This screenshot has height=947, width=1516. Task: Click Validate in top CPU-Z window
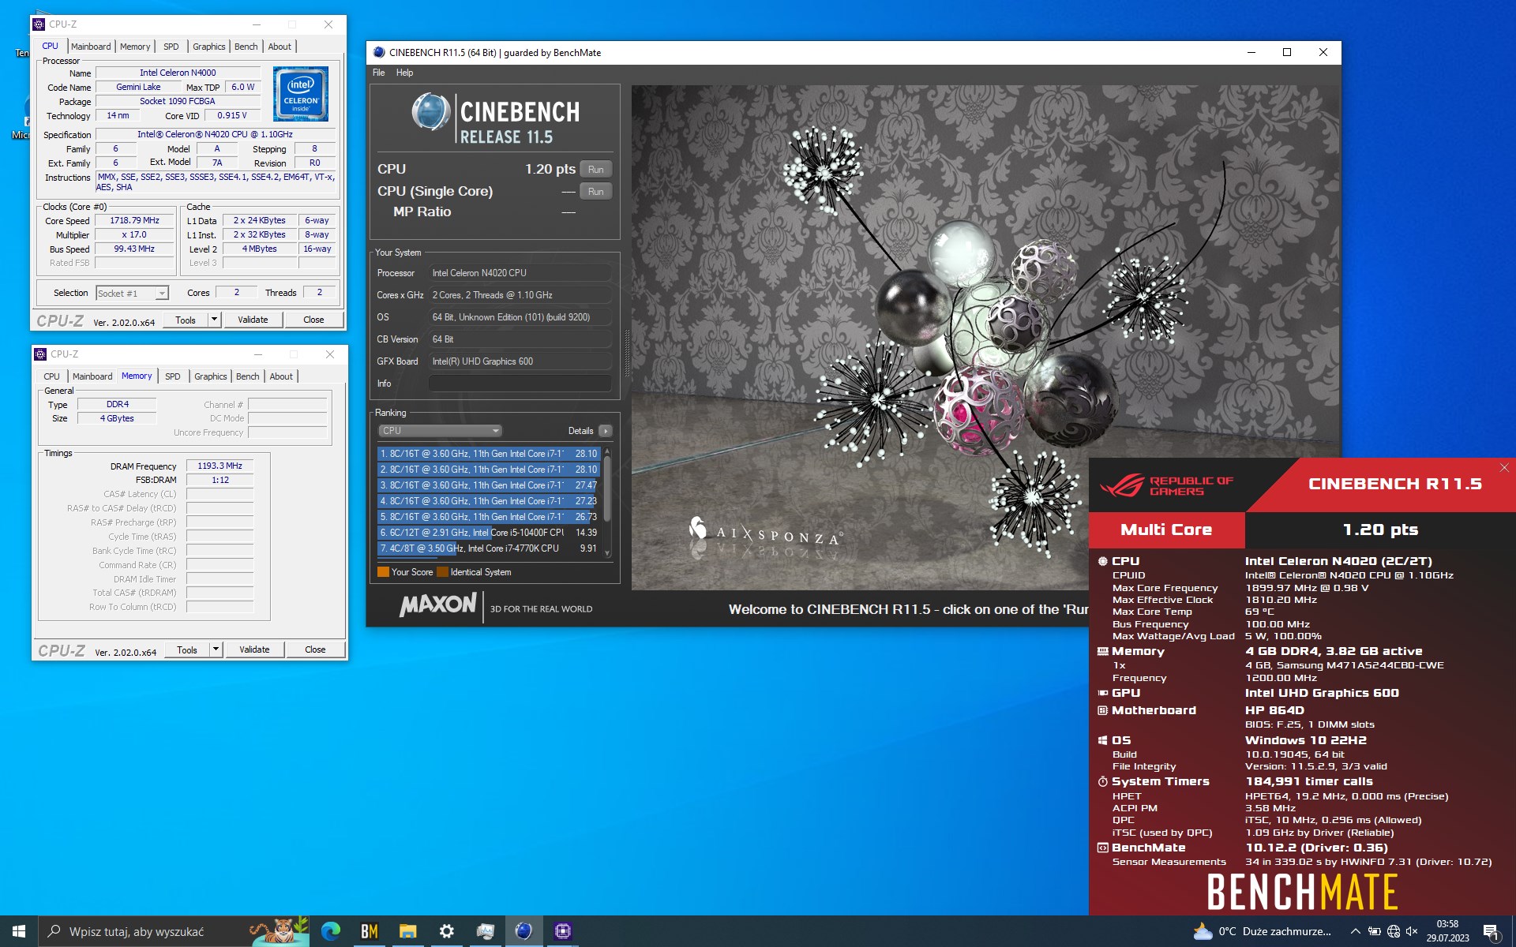253,320
